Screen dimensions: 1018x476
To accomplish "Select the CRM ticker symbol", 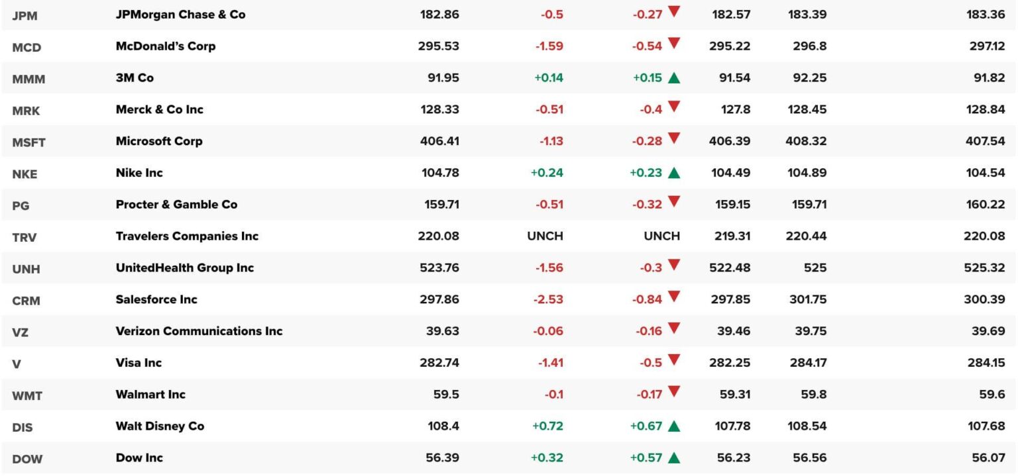I will [26, 301].
